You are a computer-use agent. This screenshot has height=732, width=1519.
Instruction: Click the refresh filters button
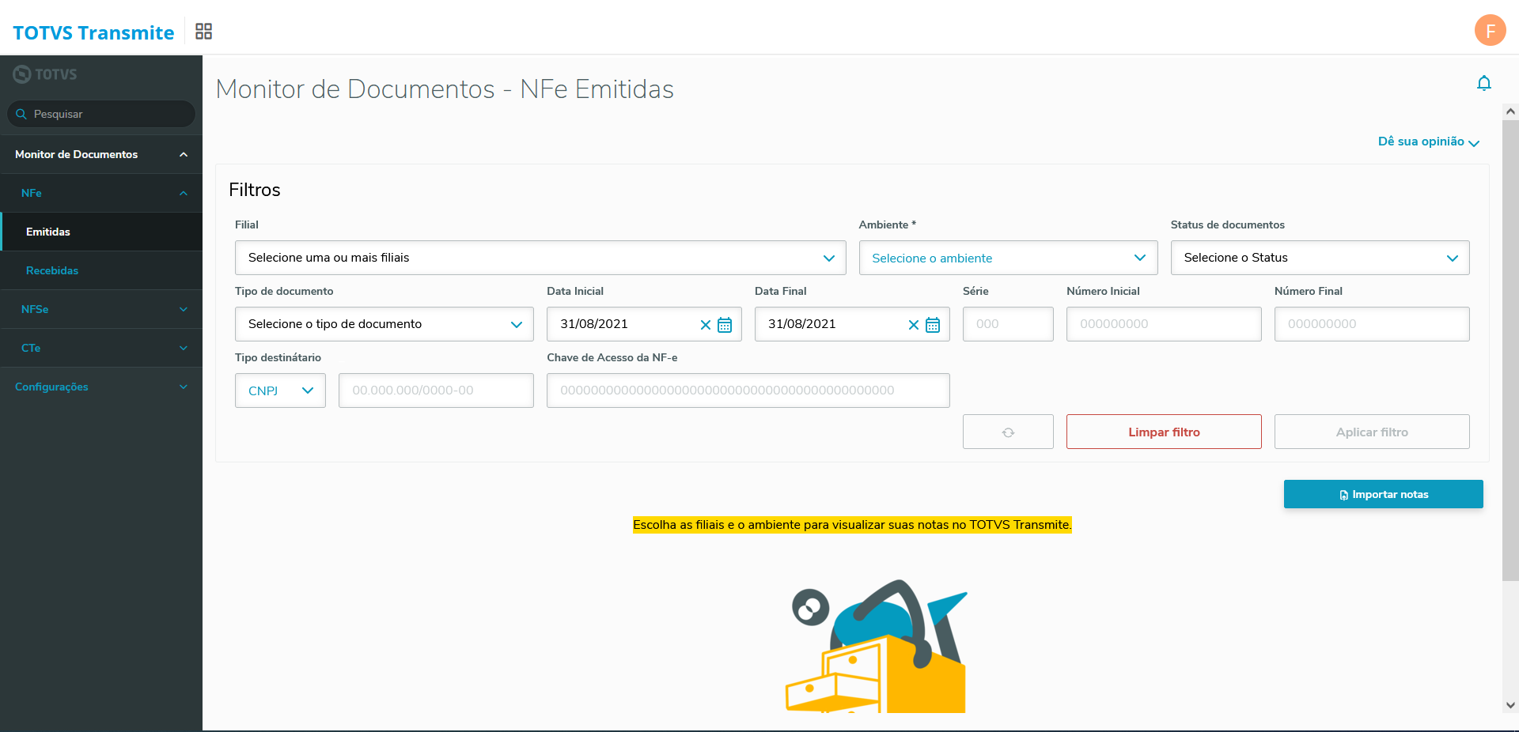click(x=1008, y=432)
